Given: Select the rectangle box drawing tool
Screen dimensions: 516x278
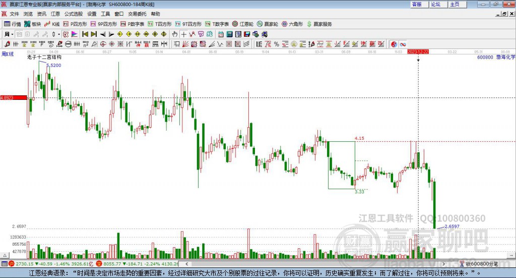Looking at the screenshot, I should (177, 44).
